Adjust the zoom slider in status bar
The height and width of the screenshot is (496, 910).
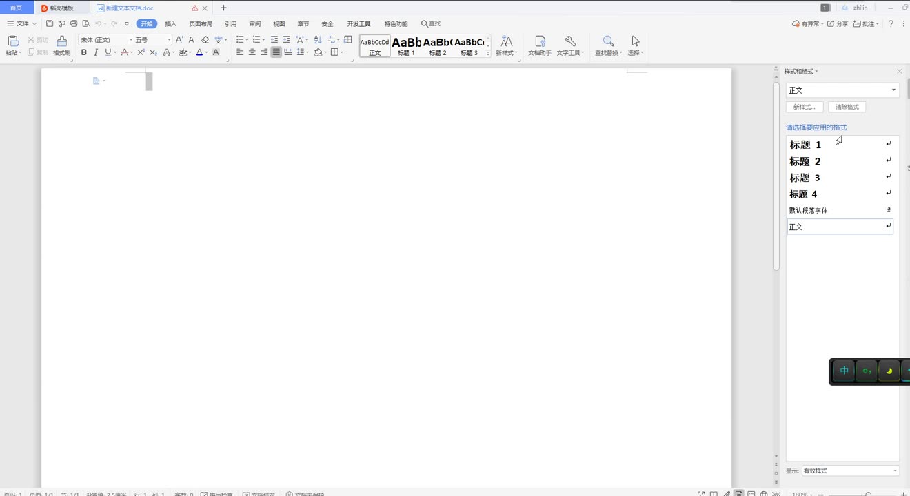point(867,494)
